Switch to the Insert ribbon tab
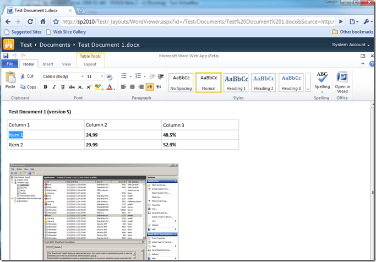 click(48, 64)
